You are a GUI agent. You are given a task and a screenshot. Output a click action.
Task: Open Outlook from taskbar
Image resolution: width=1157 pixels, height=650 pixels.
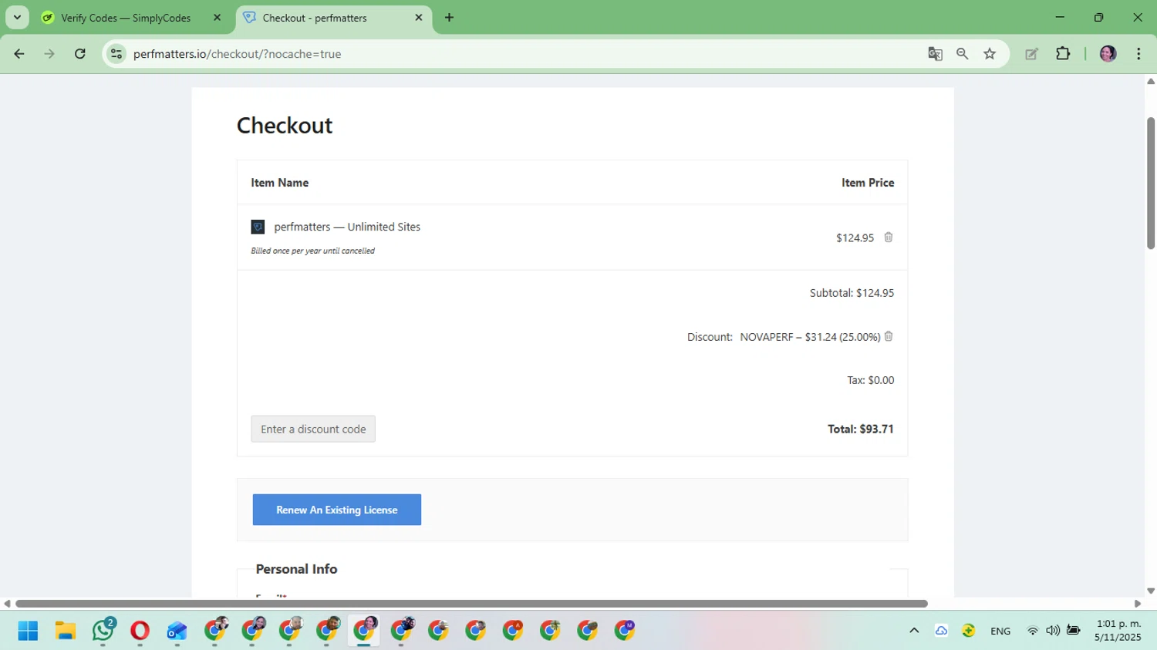(177, 631)
